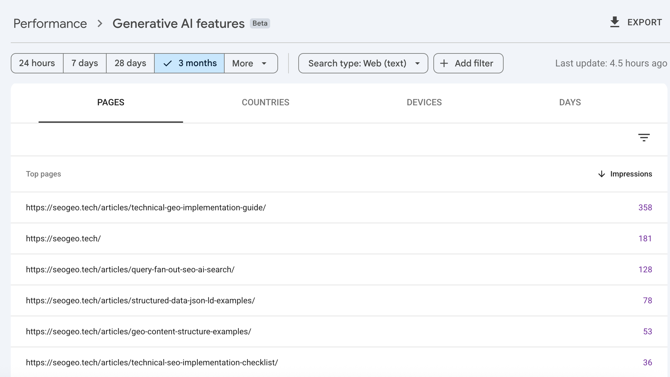Switch to the DEVICES tab
This screenshot has height=377, width=670.
click(x=424, y=102)
